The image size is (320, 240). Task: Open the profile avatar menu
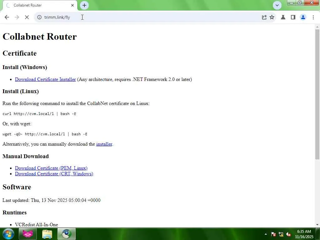(x=303, y=17)
